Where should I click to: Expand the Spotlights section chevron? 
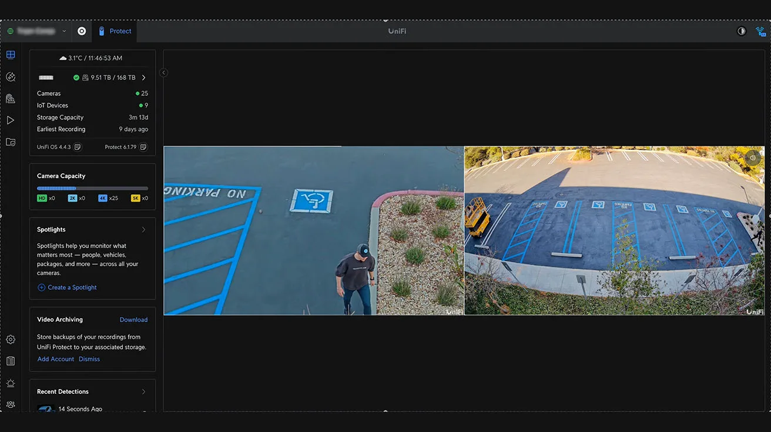pyautogui.click(x=143, y=230)
